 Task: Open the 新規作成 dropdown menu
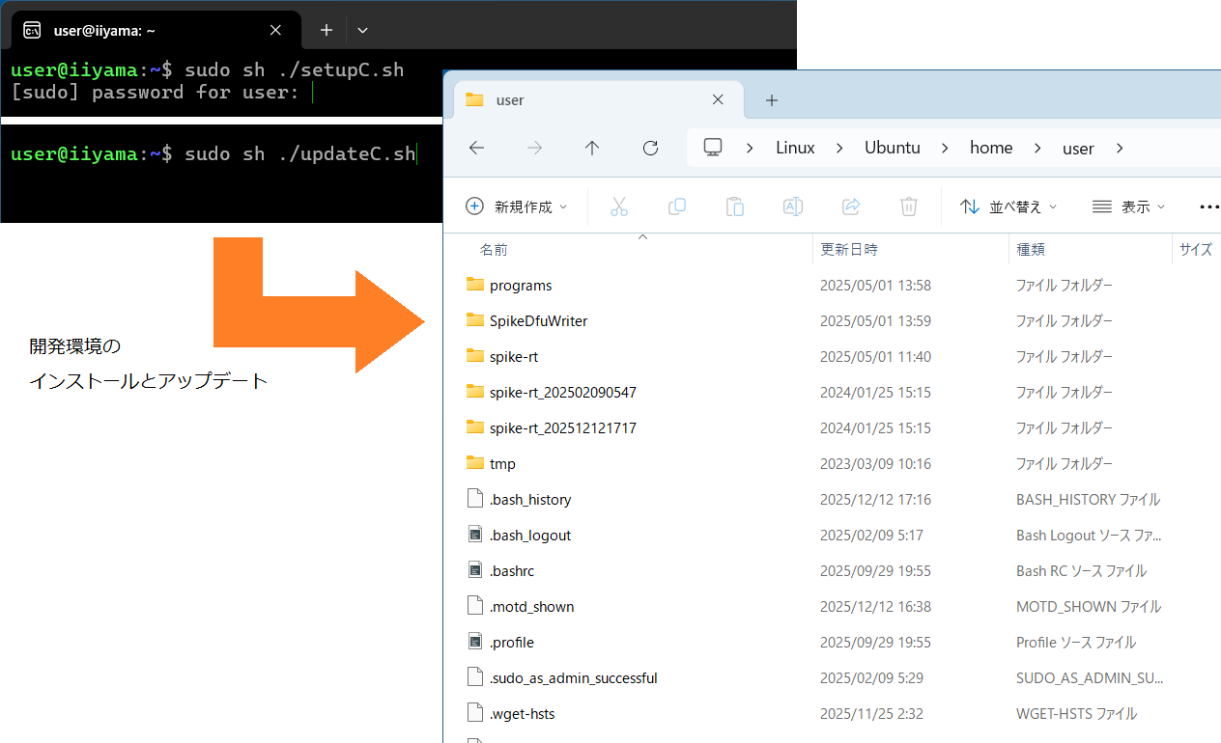517,206
